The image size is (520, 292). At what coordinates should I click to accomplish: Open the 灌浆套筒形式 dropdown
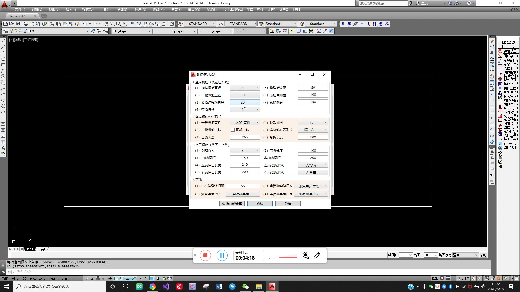click(x=257, y=194)
